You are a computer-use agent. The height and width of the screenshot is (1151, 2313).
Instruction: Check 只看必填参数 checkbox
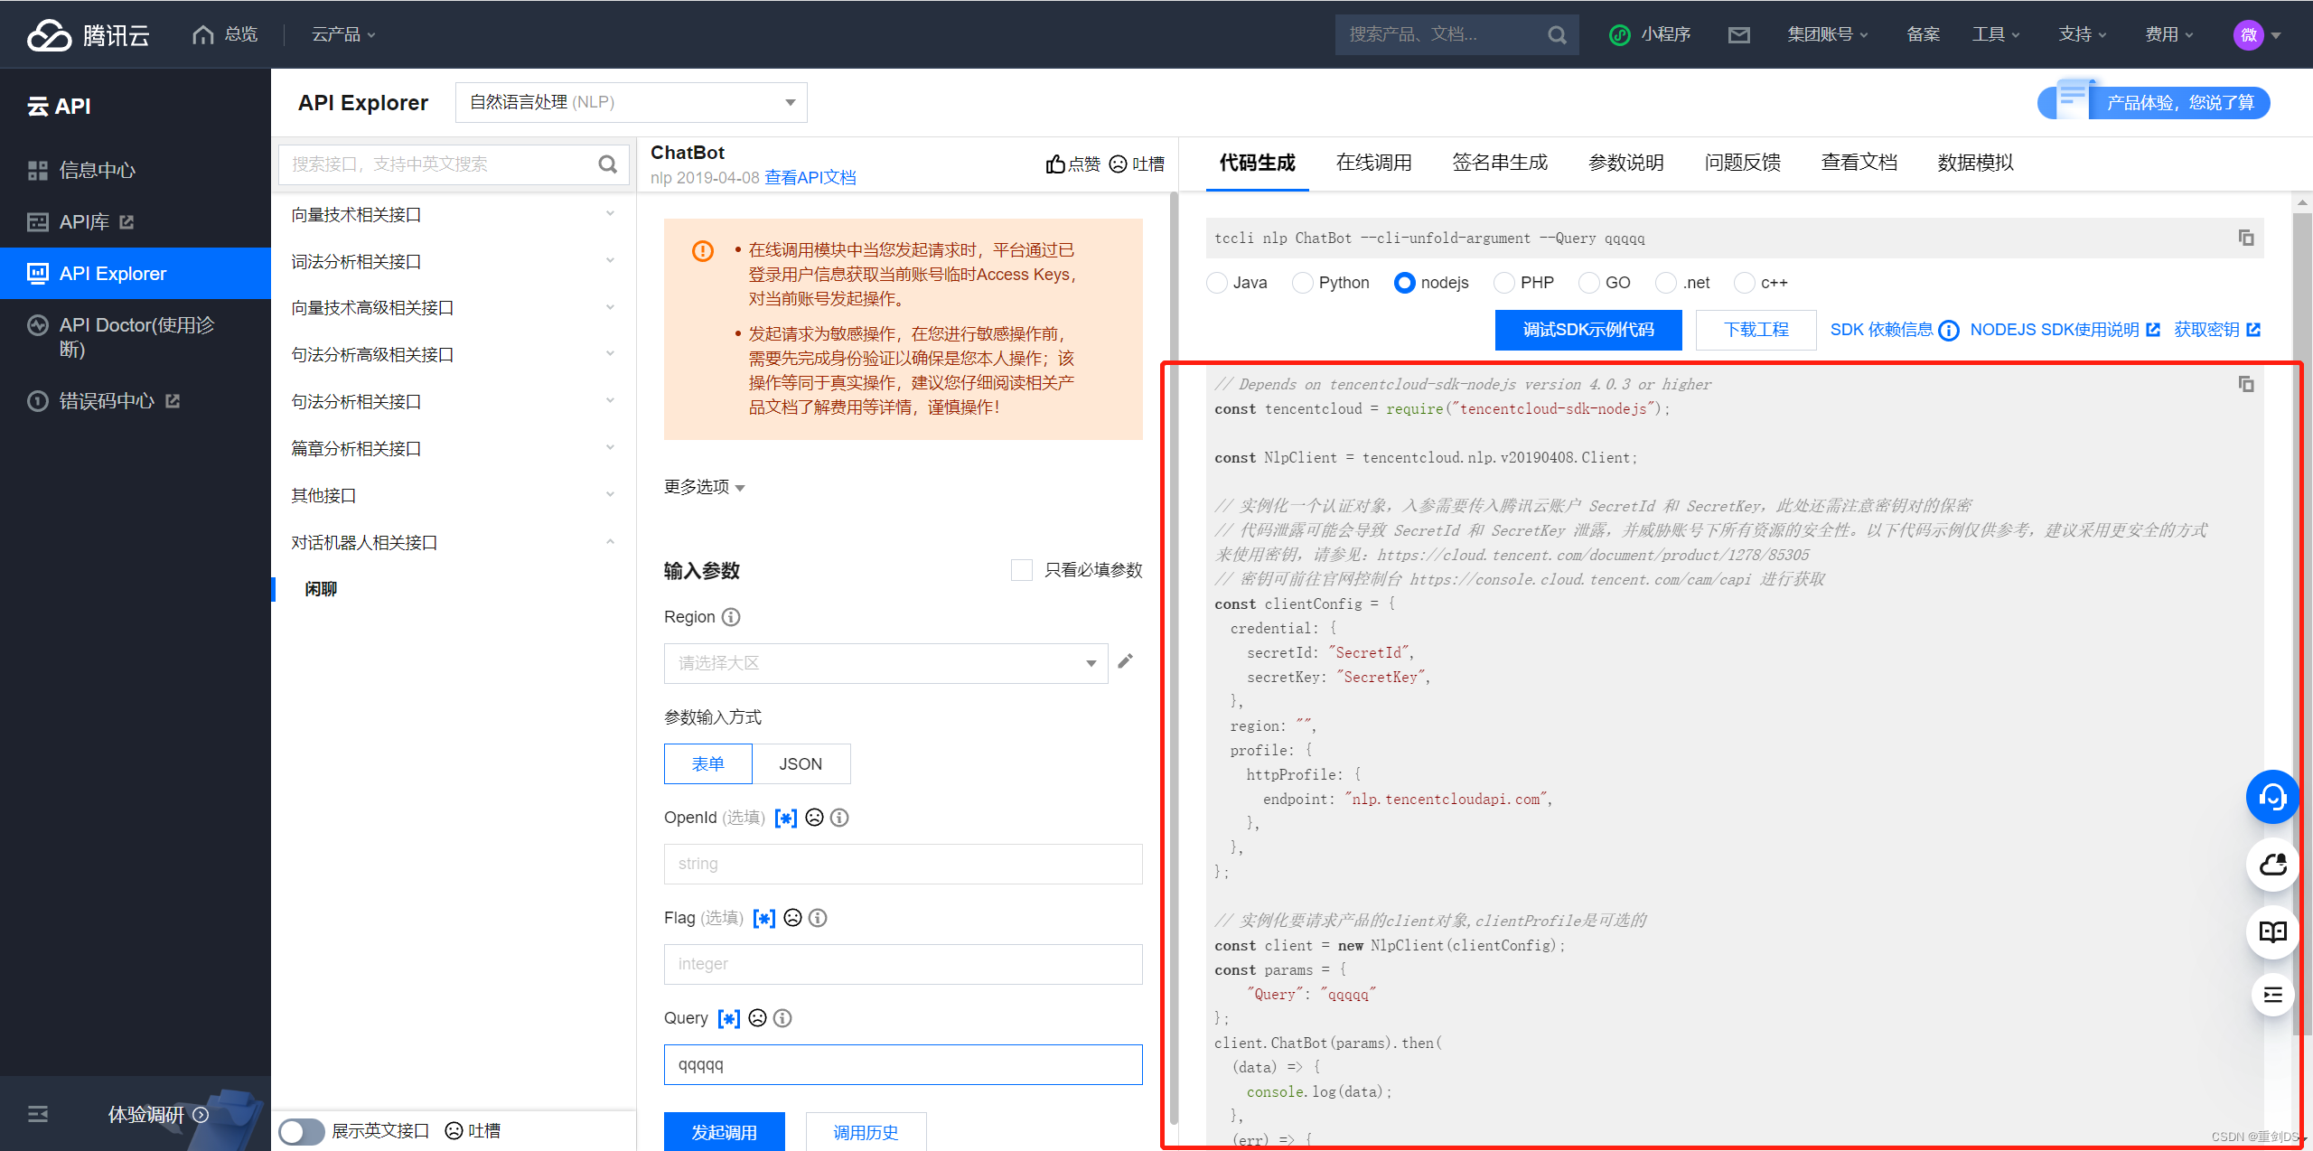click(x=1021, y=570)
